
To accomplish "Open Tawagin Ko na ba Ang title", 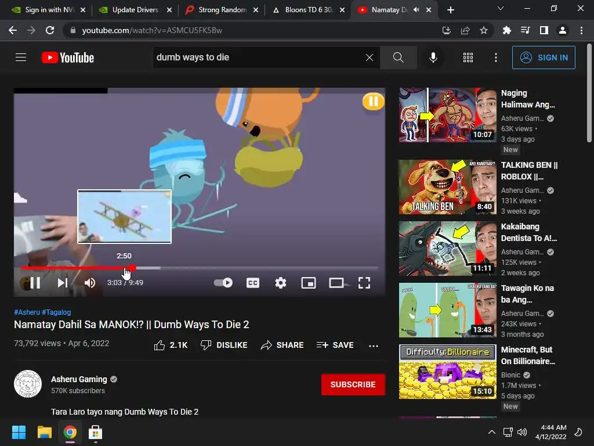I will 527,294.
